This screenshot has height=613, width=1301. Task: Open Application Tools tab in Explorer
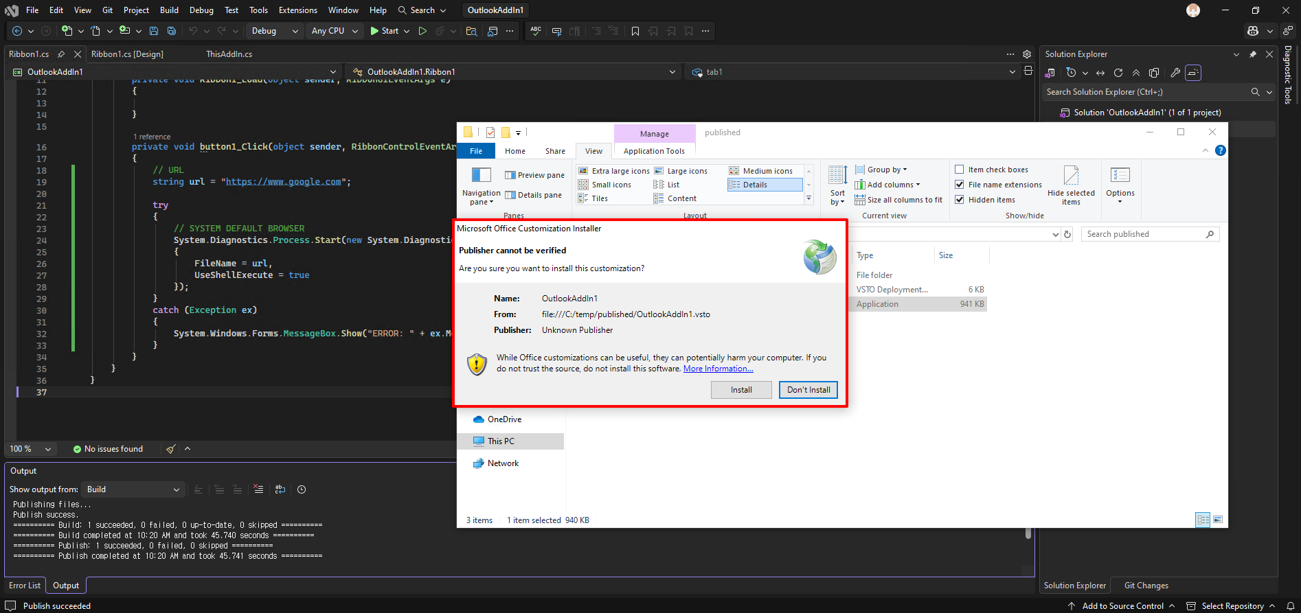click(x=654, y=151)
